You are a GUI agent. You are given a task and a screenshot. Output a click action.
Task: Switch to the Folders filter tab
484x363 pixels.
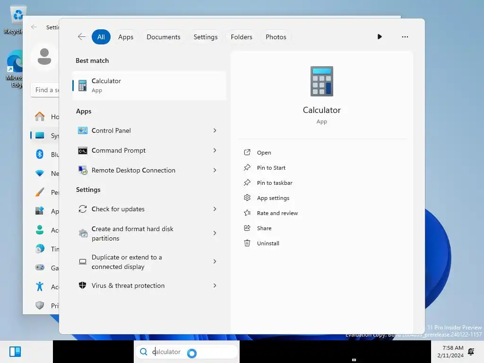(x=242, y=37)
